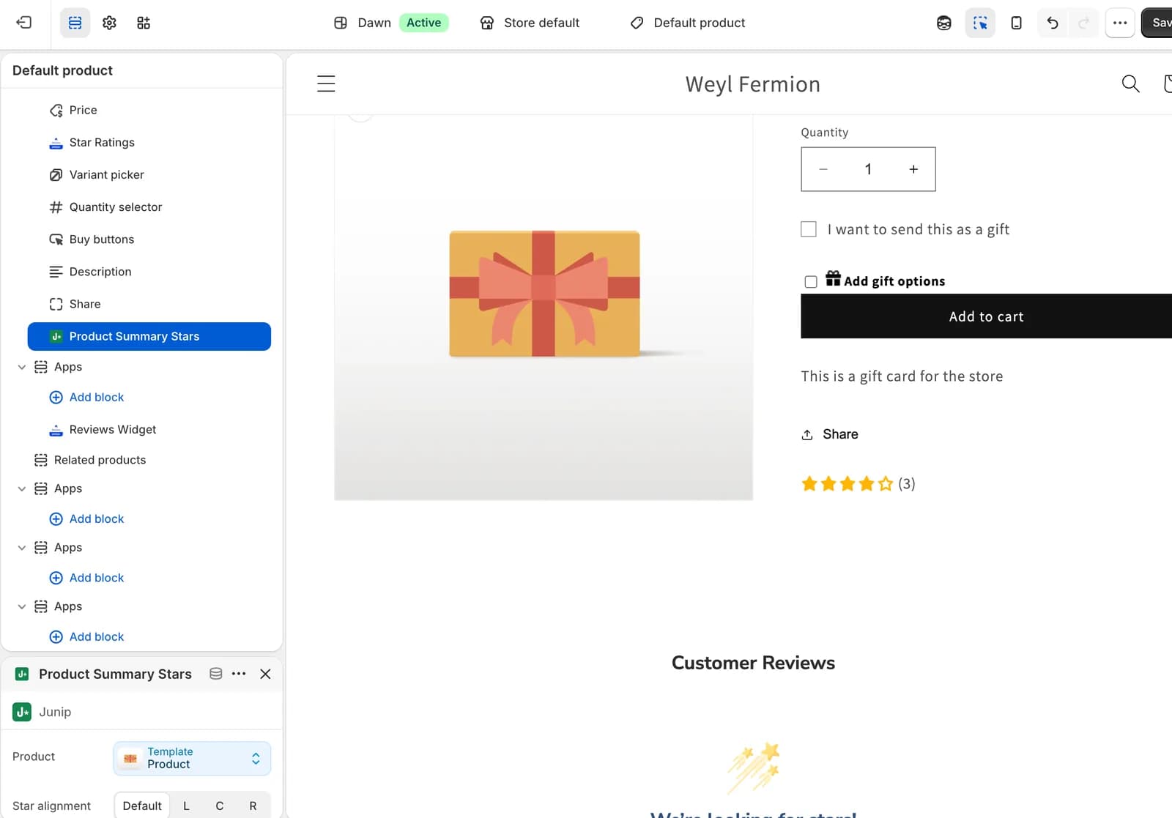Check the 'Add gift options' checkbox
Image resolution: width=1172 pixels, height=818 pixels.
pos(811,282)
